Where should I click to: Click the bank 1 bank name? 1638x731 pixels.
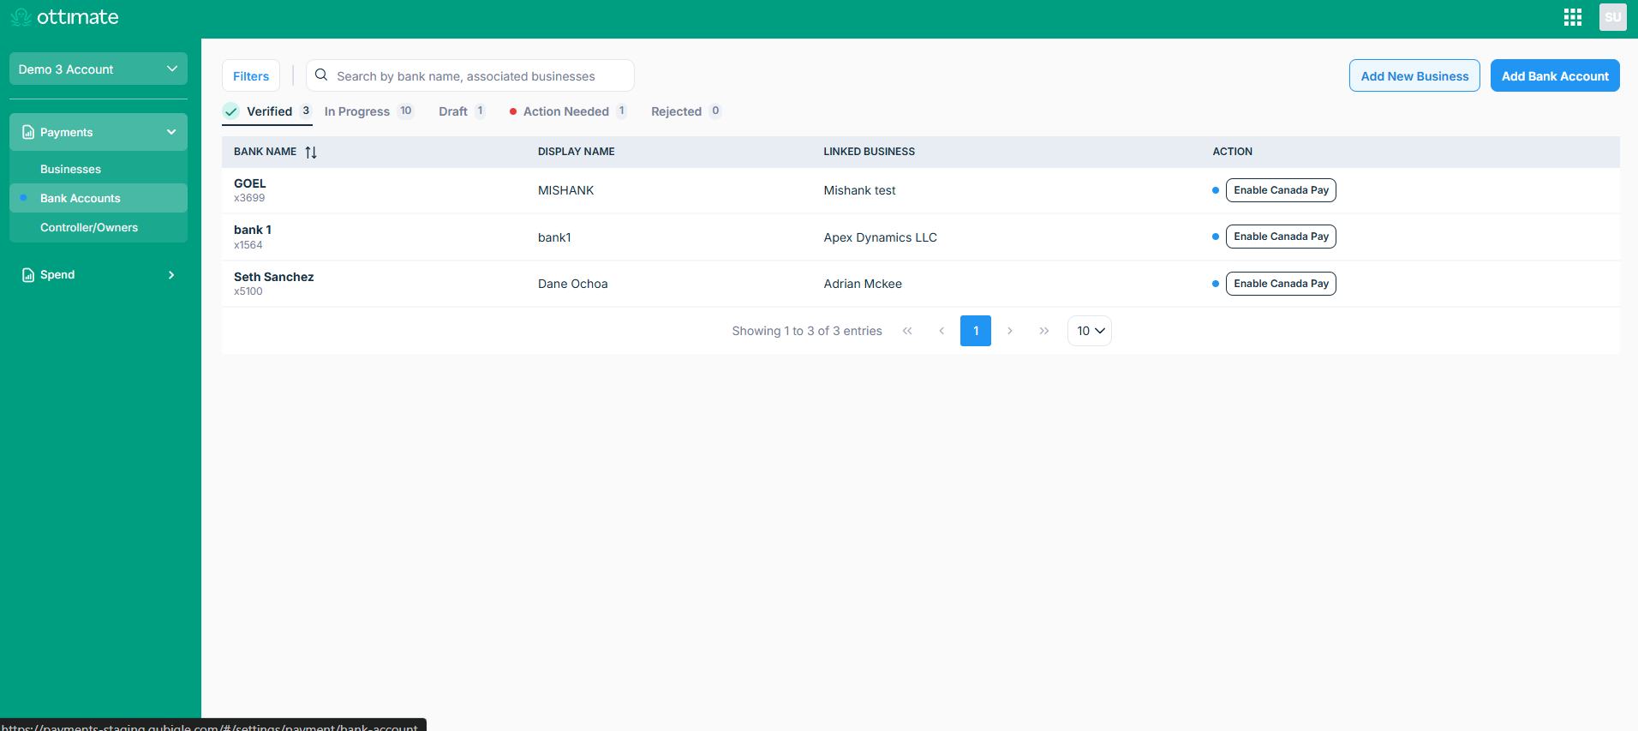point(253,230)
